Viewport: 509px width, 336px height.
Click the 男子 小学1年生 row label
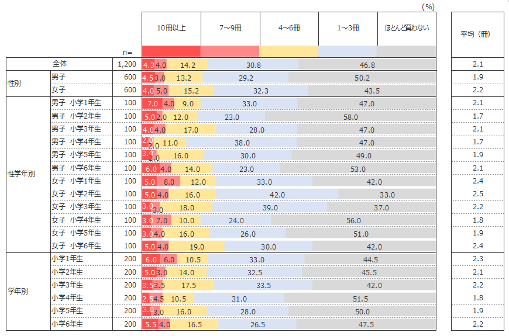77,103
